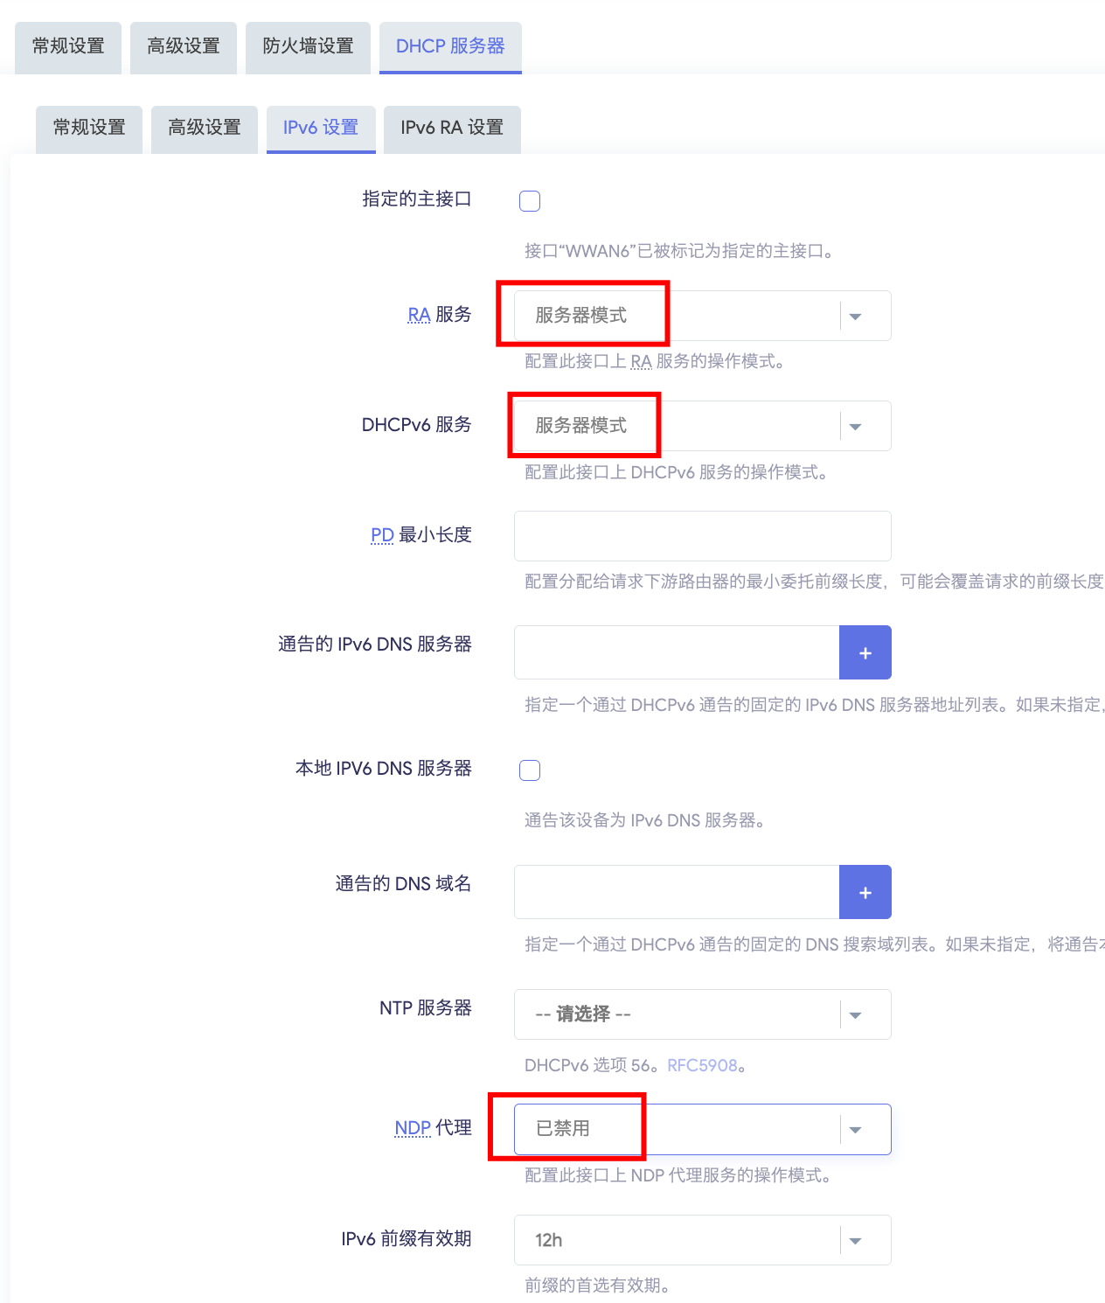The image size is (1105, 1303).
Task: Click the NDP abbreviation label link
Action: click(413, 1128)
